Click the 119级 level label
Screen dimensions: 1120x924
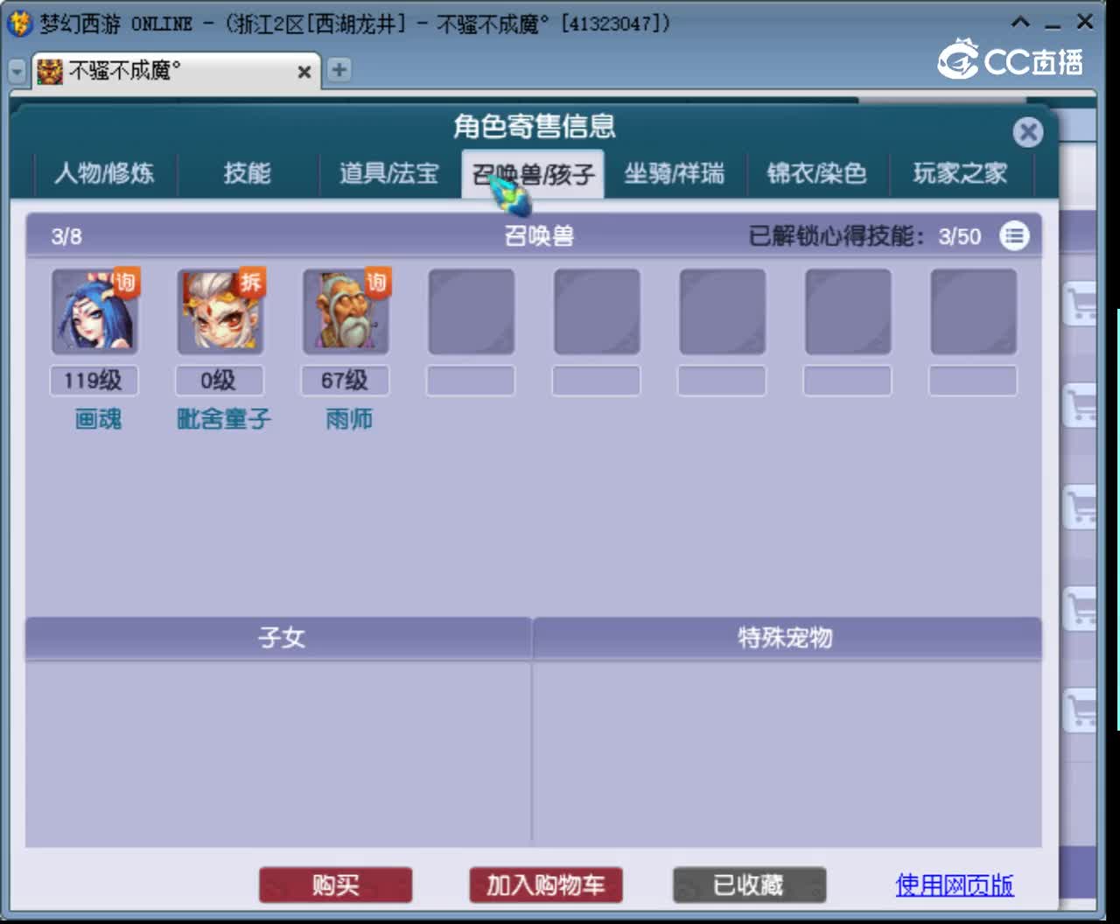[94, 381]
